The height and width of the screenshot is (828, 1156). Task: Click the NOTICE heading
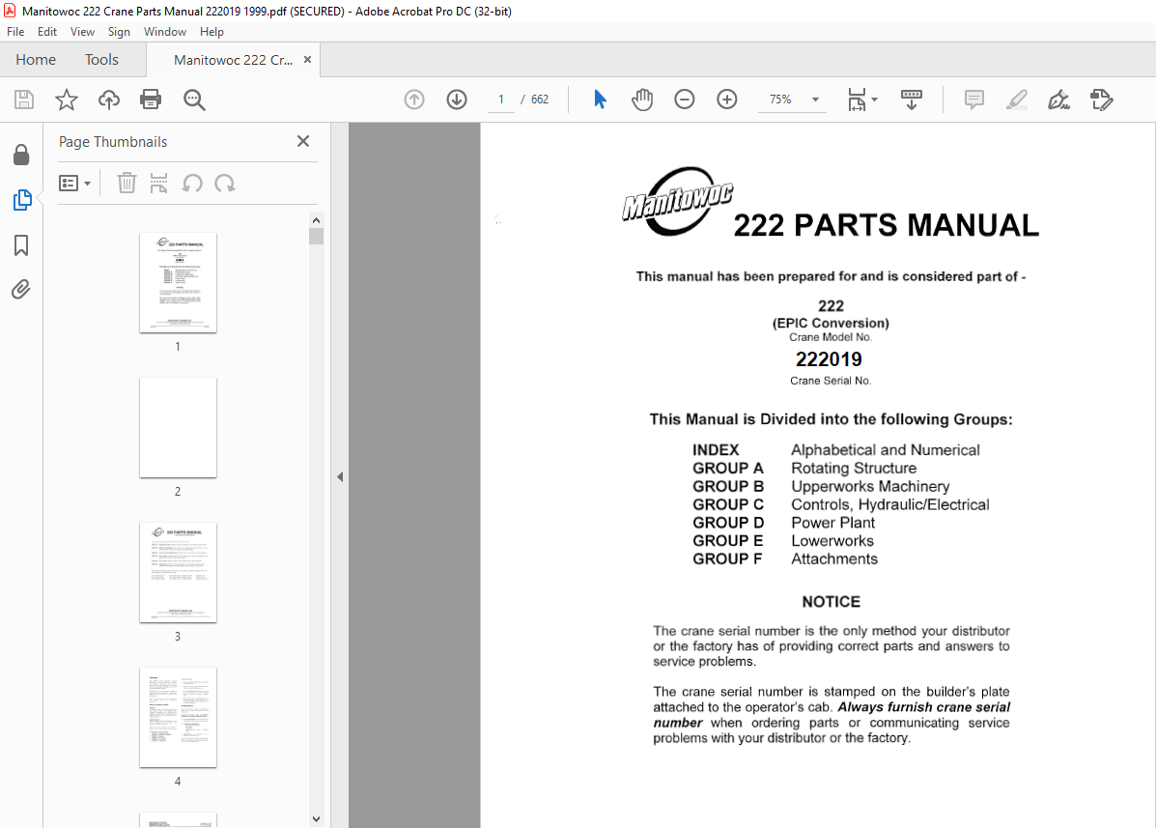831,602
